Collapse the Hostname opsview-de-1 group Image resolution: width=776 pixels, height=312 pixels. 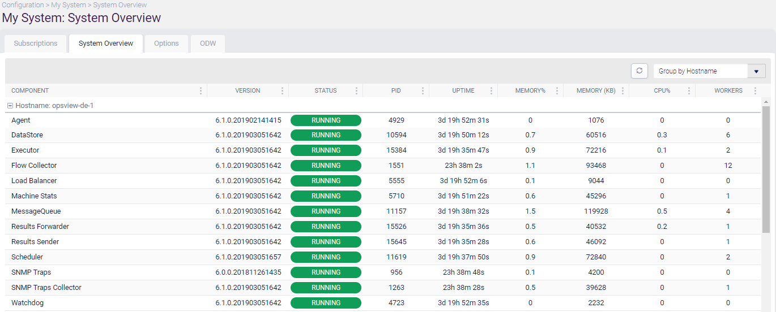click(x=10, y=106)
